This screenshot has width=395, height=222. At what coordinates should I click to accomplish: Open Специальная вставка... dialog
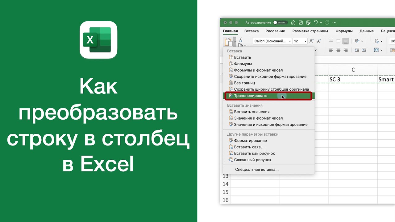(x=269, y=170)
